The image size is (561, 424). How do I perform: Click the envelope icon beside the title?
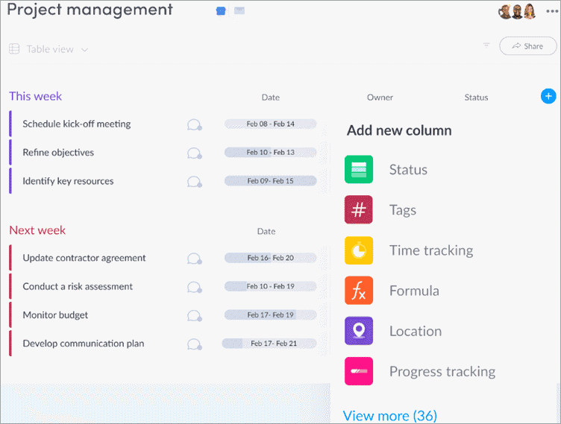click(x=239, y=10)
